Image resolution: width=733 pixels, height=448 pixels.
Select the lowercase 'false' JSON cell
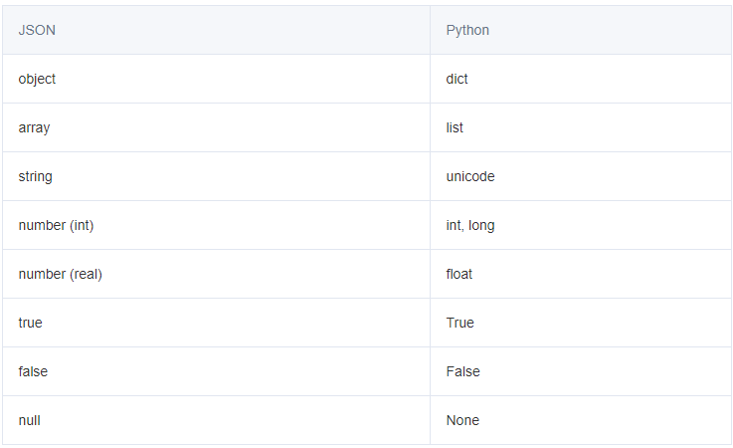[33, 371]
